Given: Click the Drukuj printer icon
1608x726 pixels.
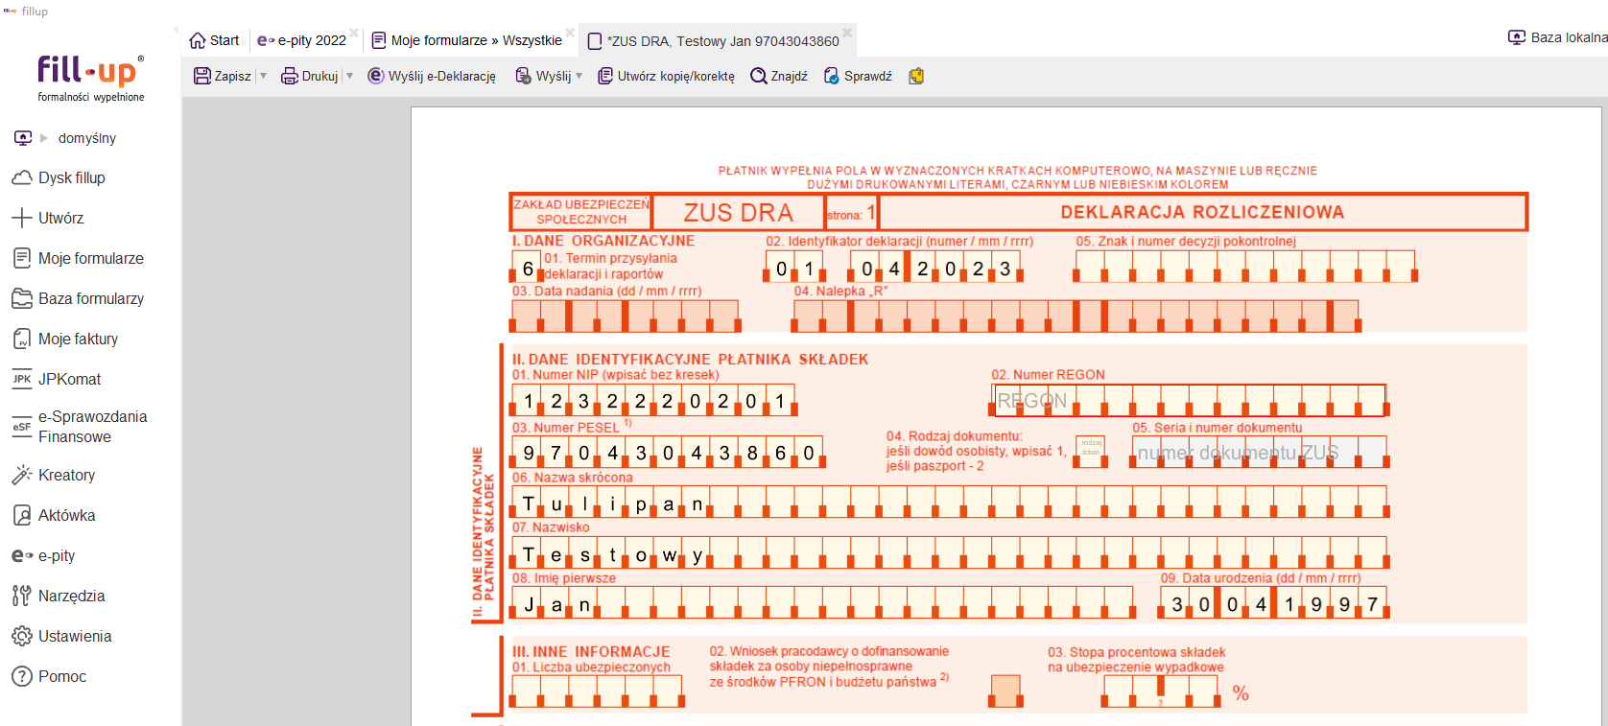Looking at the screenshot, I should (x=290, y=76).
